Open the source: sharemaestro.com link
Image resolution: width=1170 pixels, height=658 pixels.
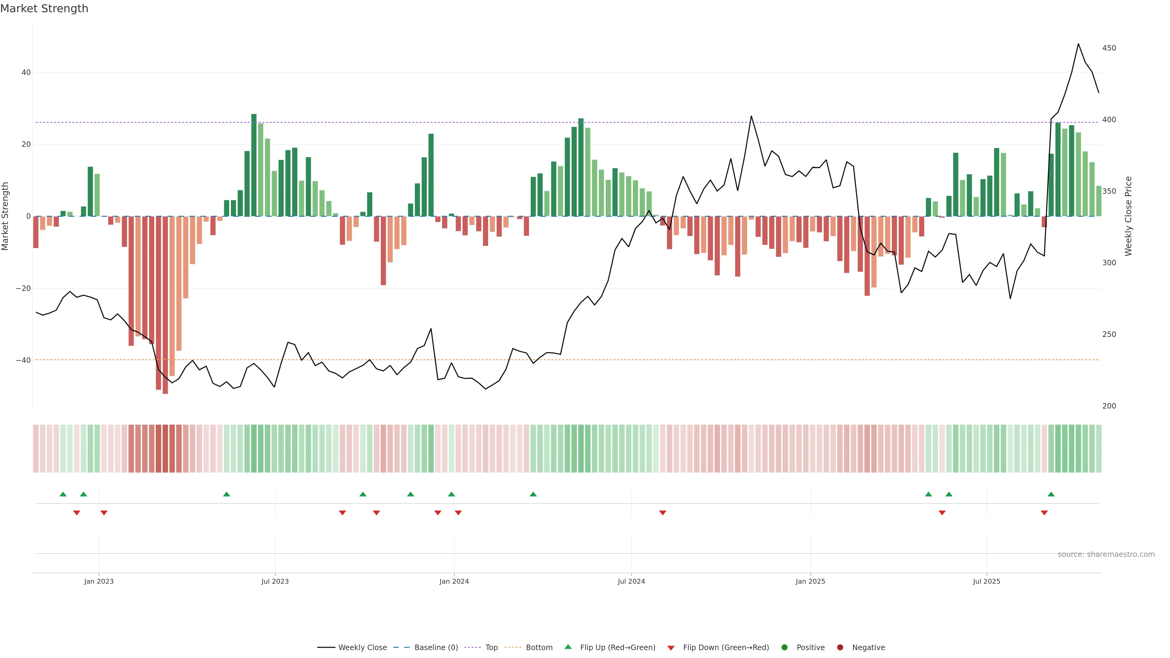[x=1106, y=554]
